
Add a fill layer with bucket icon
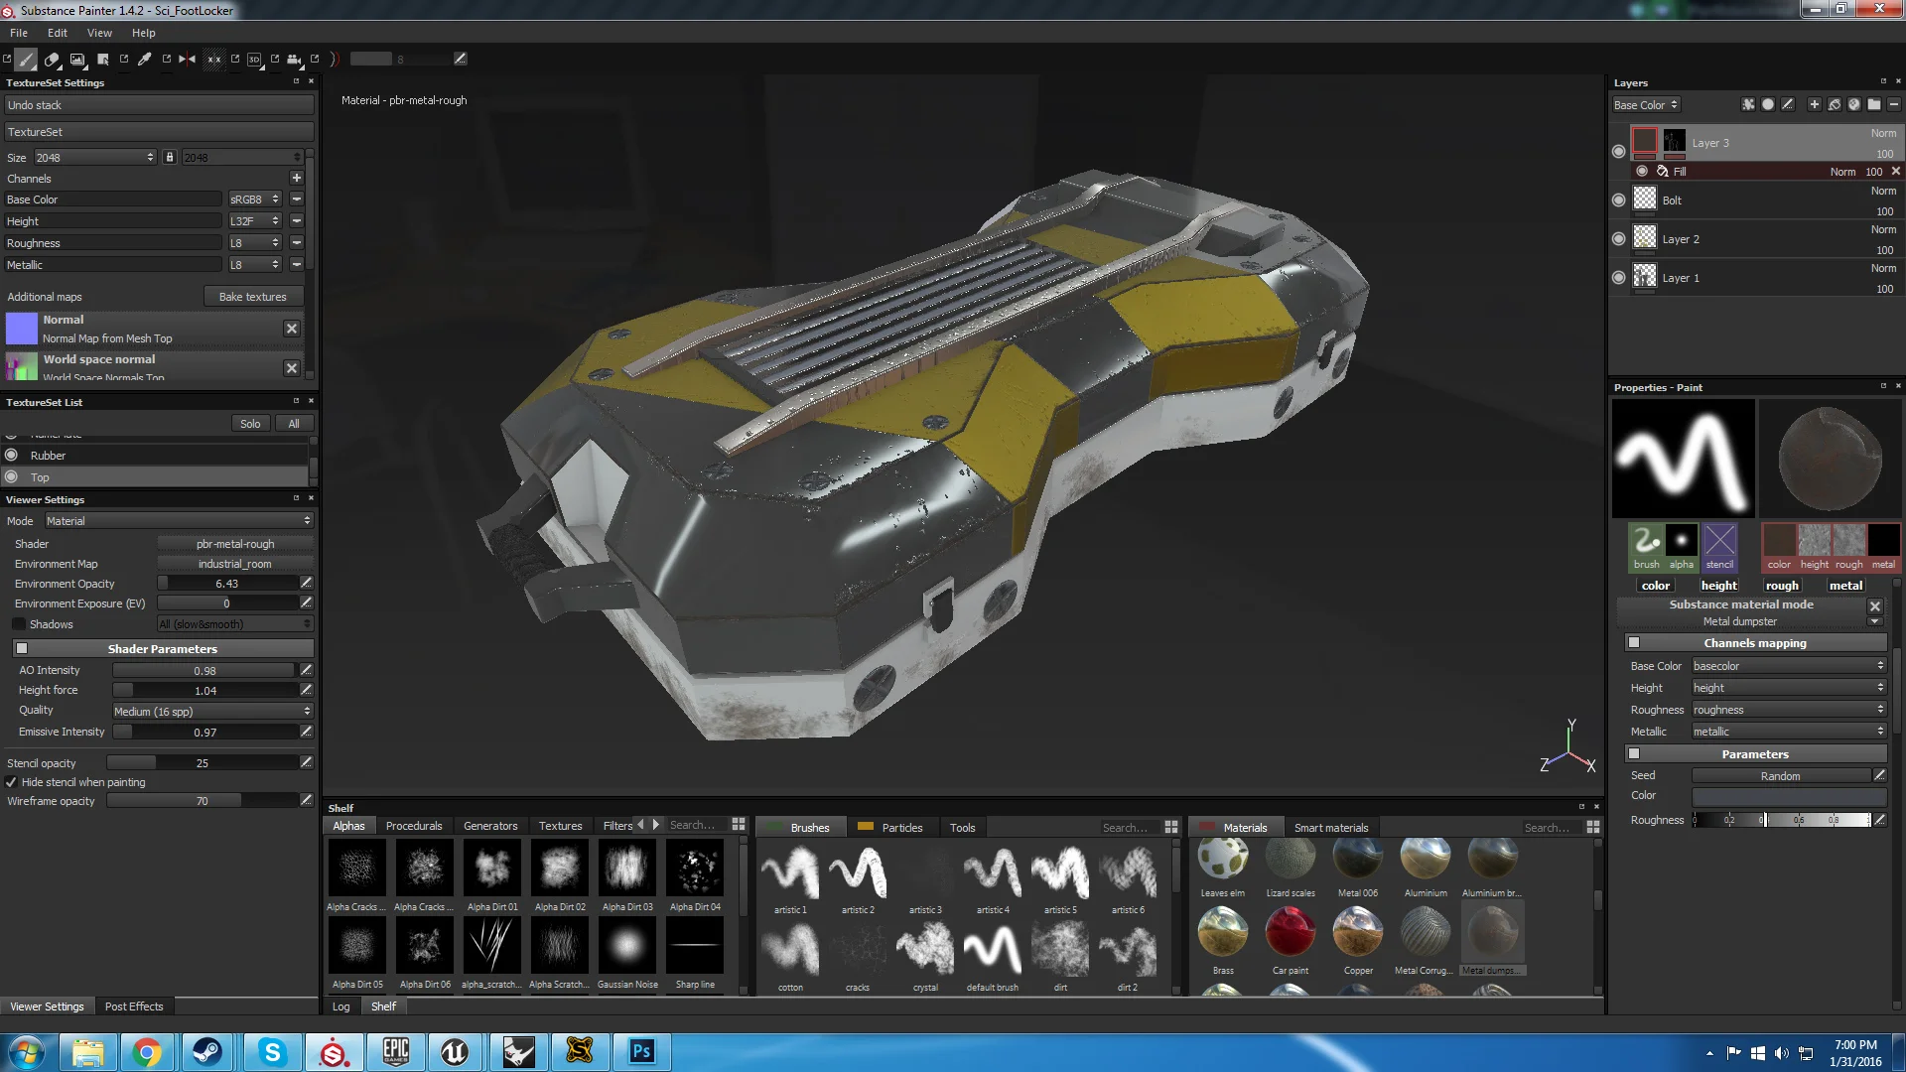[x=1835, y=104]
